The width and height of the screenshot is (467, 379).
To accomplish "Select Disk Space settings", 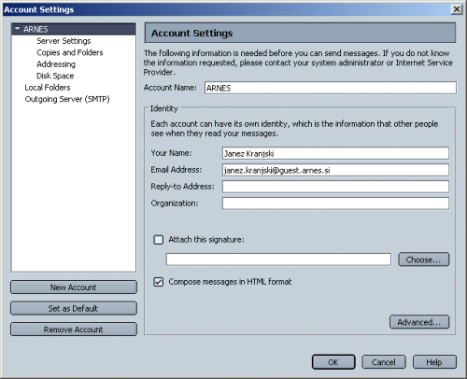I will point(55,76).
